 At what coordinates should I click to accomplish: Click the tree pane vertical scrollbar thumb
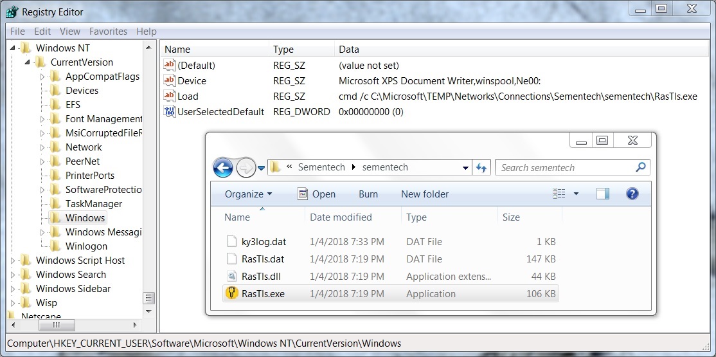[148, 298]
